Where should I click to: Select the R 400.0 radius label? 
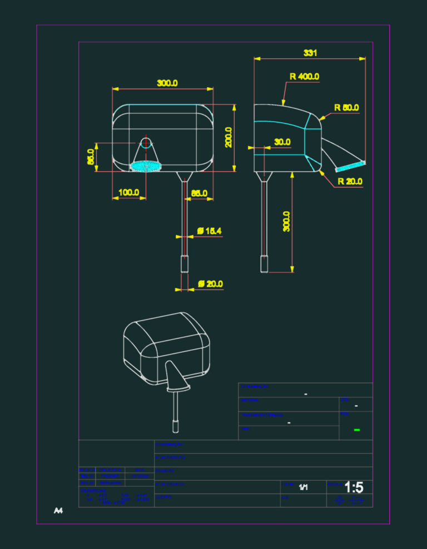pyautogui.click(x=304, y=76)
